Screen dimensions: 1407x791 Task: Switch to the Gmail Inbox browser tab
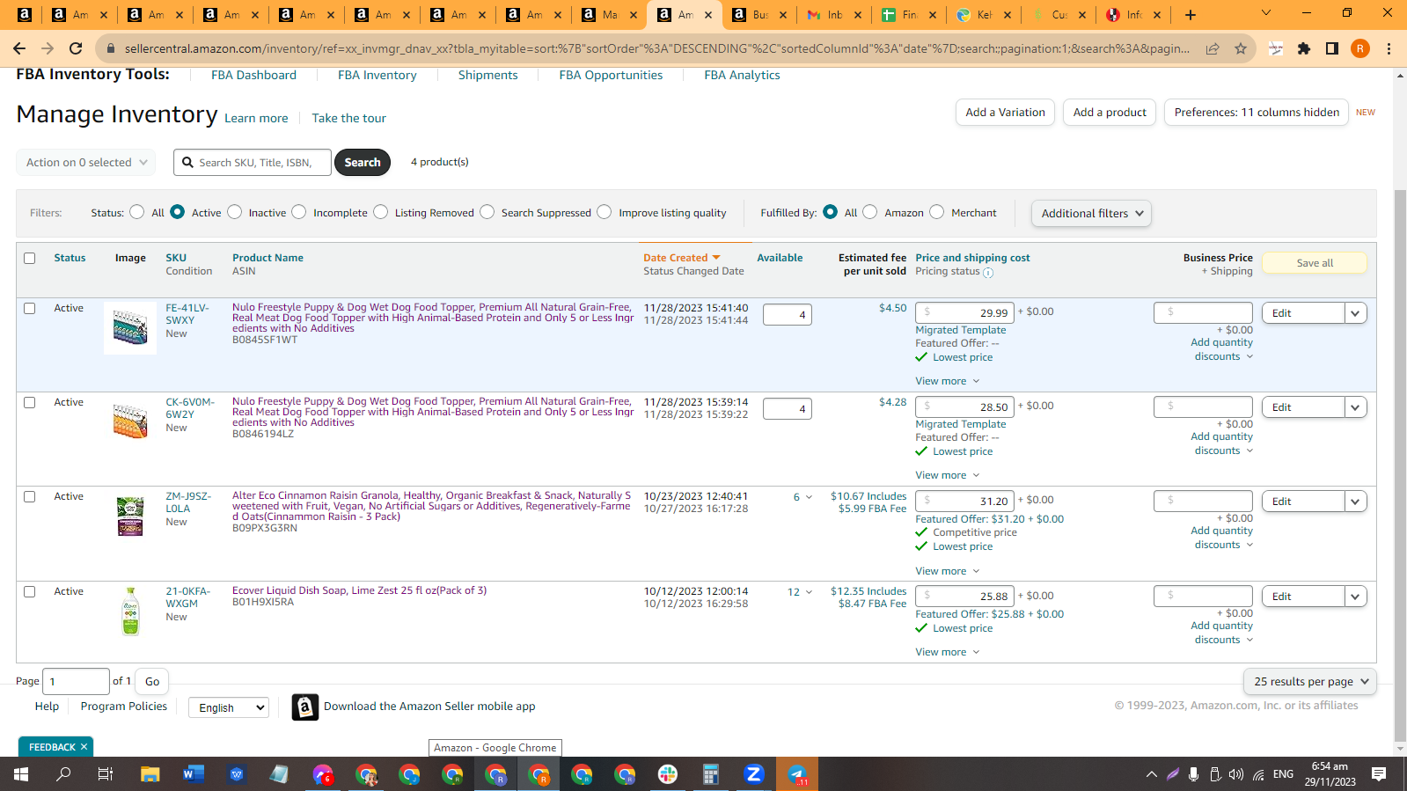pyautogui.click(x=834, y=14)
